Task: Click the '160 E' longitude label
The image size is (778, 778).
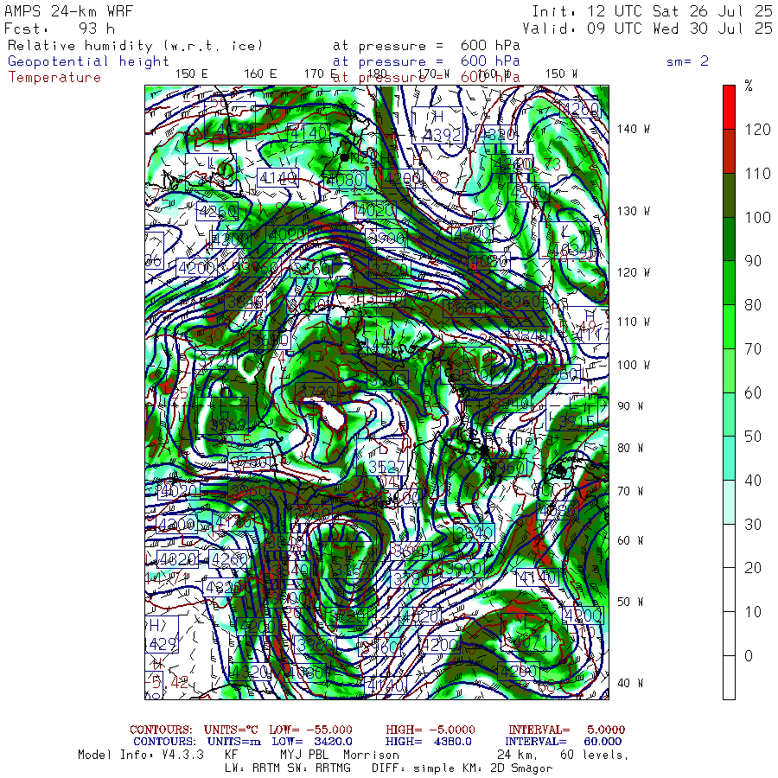Action: point(260,74)
